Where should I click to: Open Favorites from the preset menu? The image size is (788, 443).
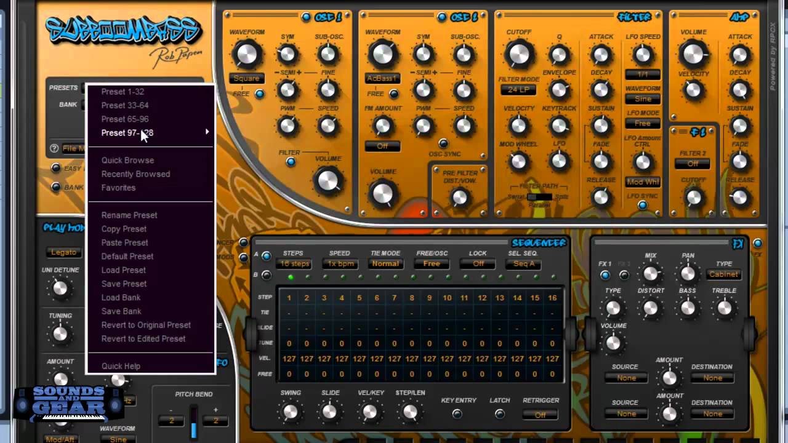pyautogui.click(x=118, y=188)
